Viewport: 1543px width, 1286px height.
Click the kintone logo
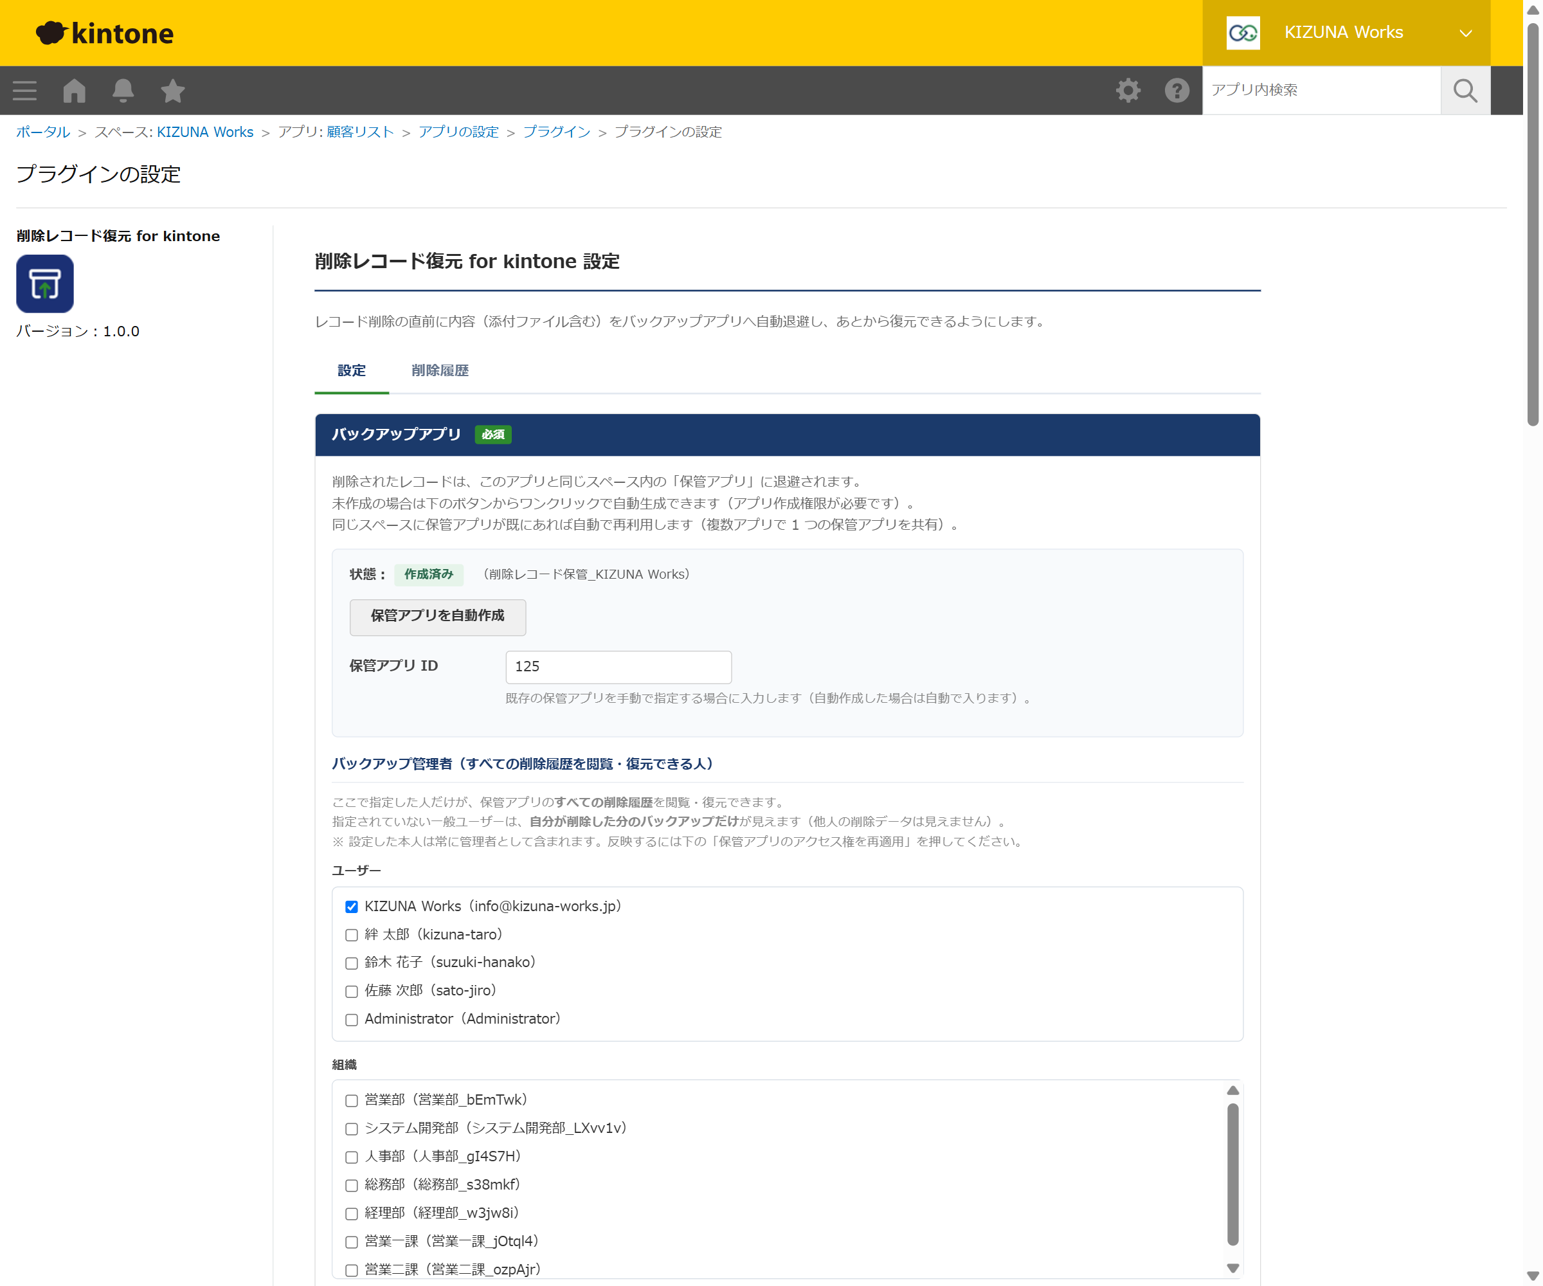[x=104, y=33]
